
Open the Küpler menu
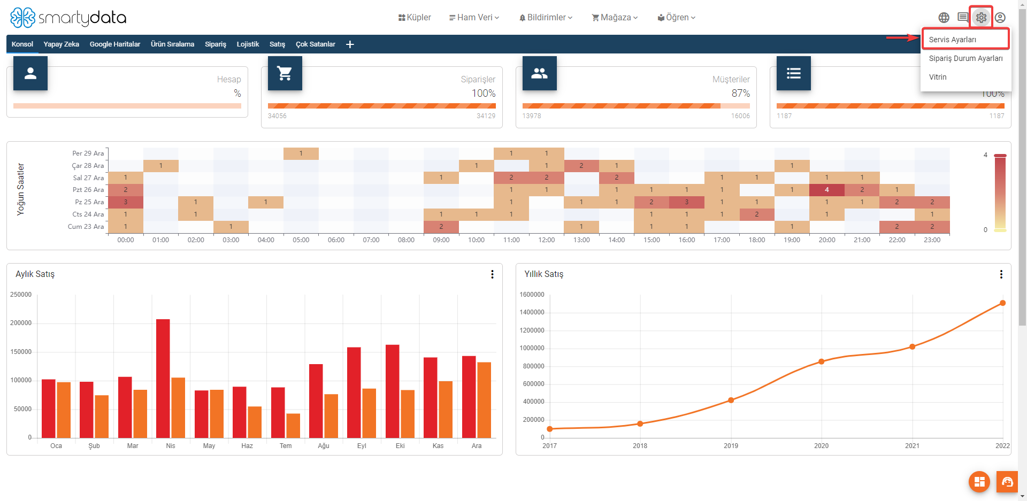pos(415,18)
